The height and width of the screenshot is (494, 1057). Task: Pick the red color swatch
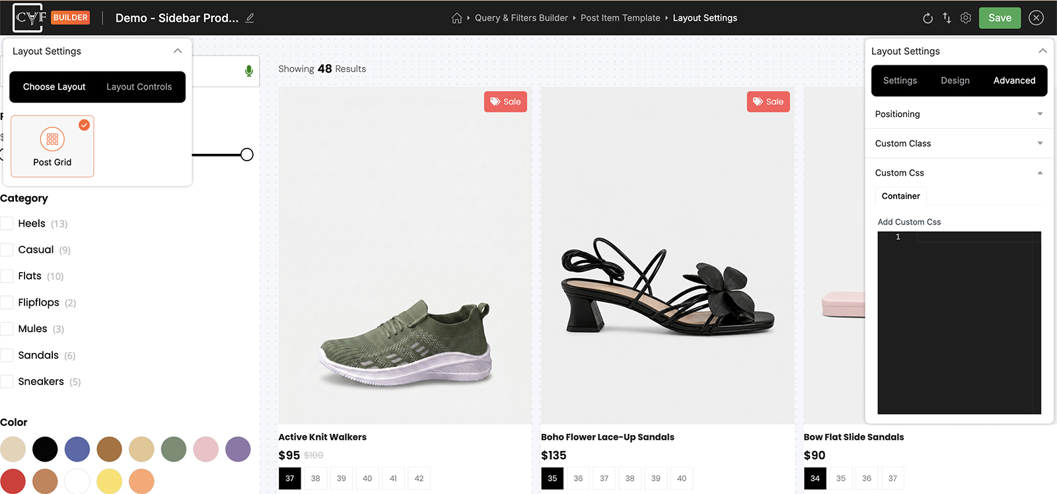click(13, 481)
